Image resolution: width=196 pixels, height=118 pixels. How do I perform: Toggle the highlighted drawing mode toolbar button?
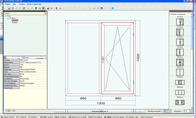coord(48,8)
